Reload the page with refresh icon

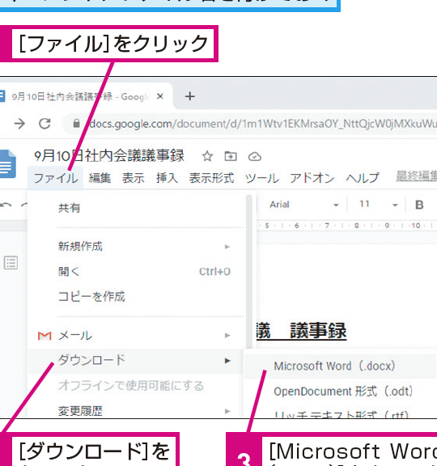pos(45,123)
